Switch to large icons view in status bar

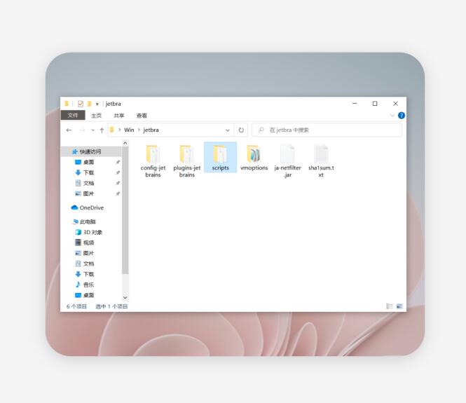399,306
